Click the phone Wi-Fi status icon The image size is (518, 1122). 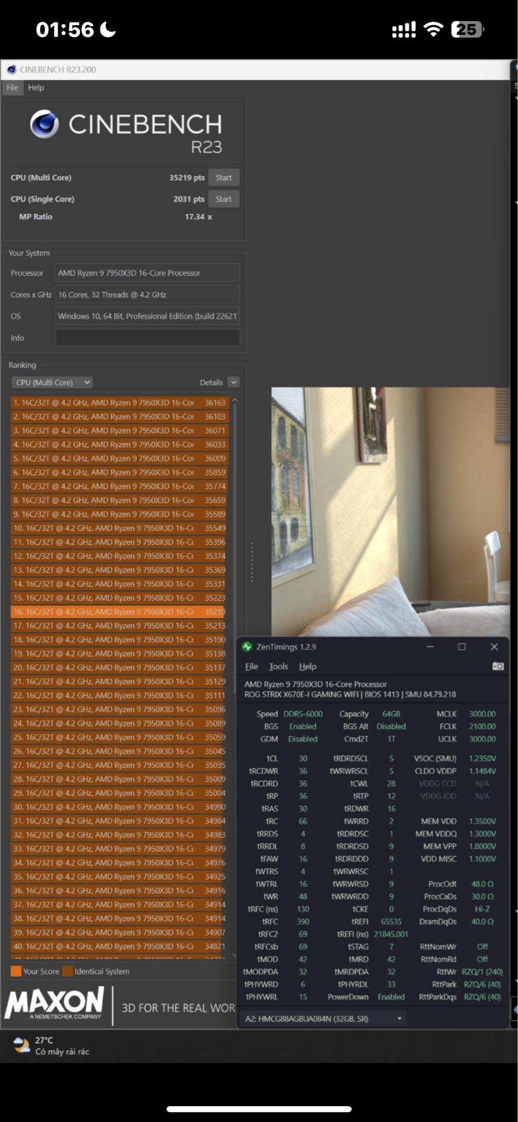pos(433,29)
